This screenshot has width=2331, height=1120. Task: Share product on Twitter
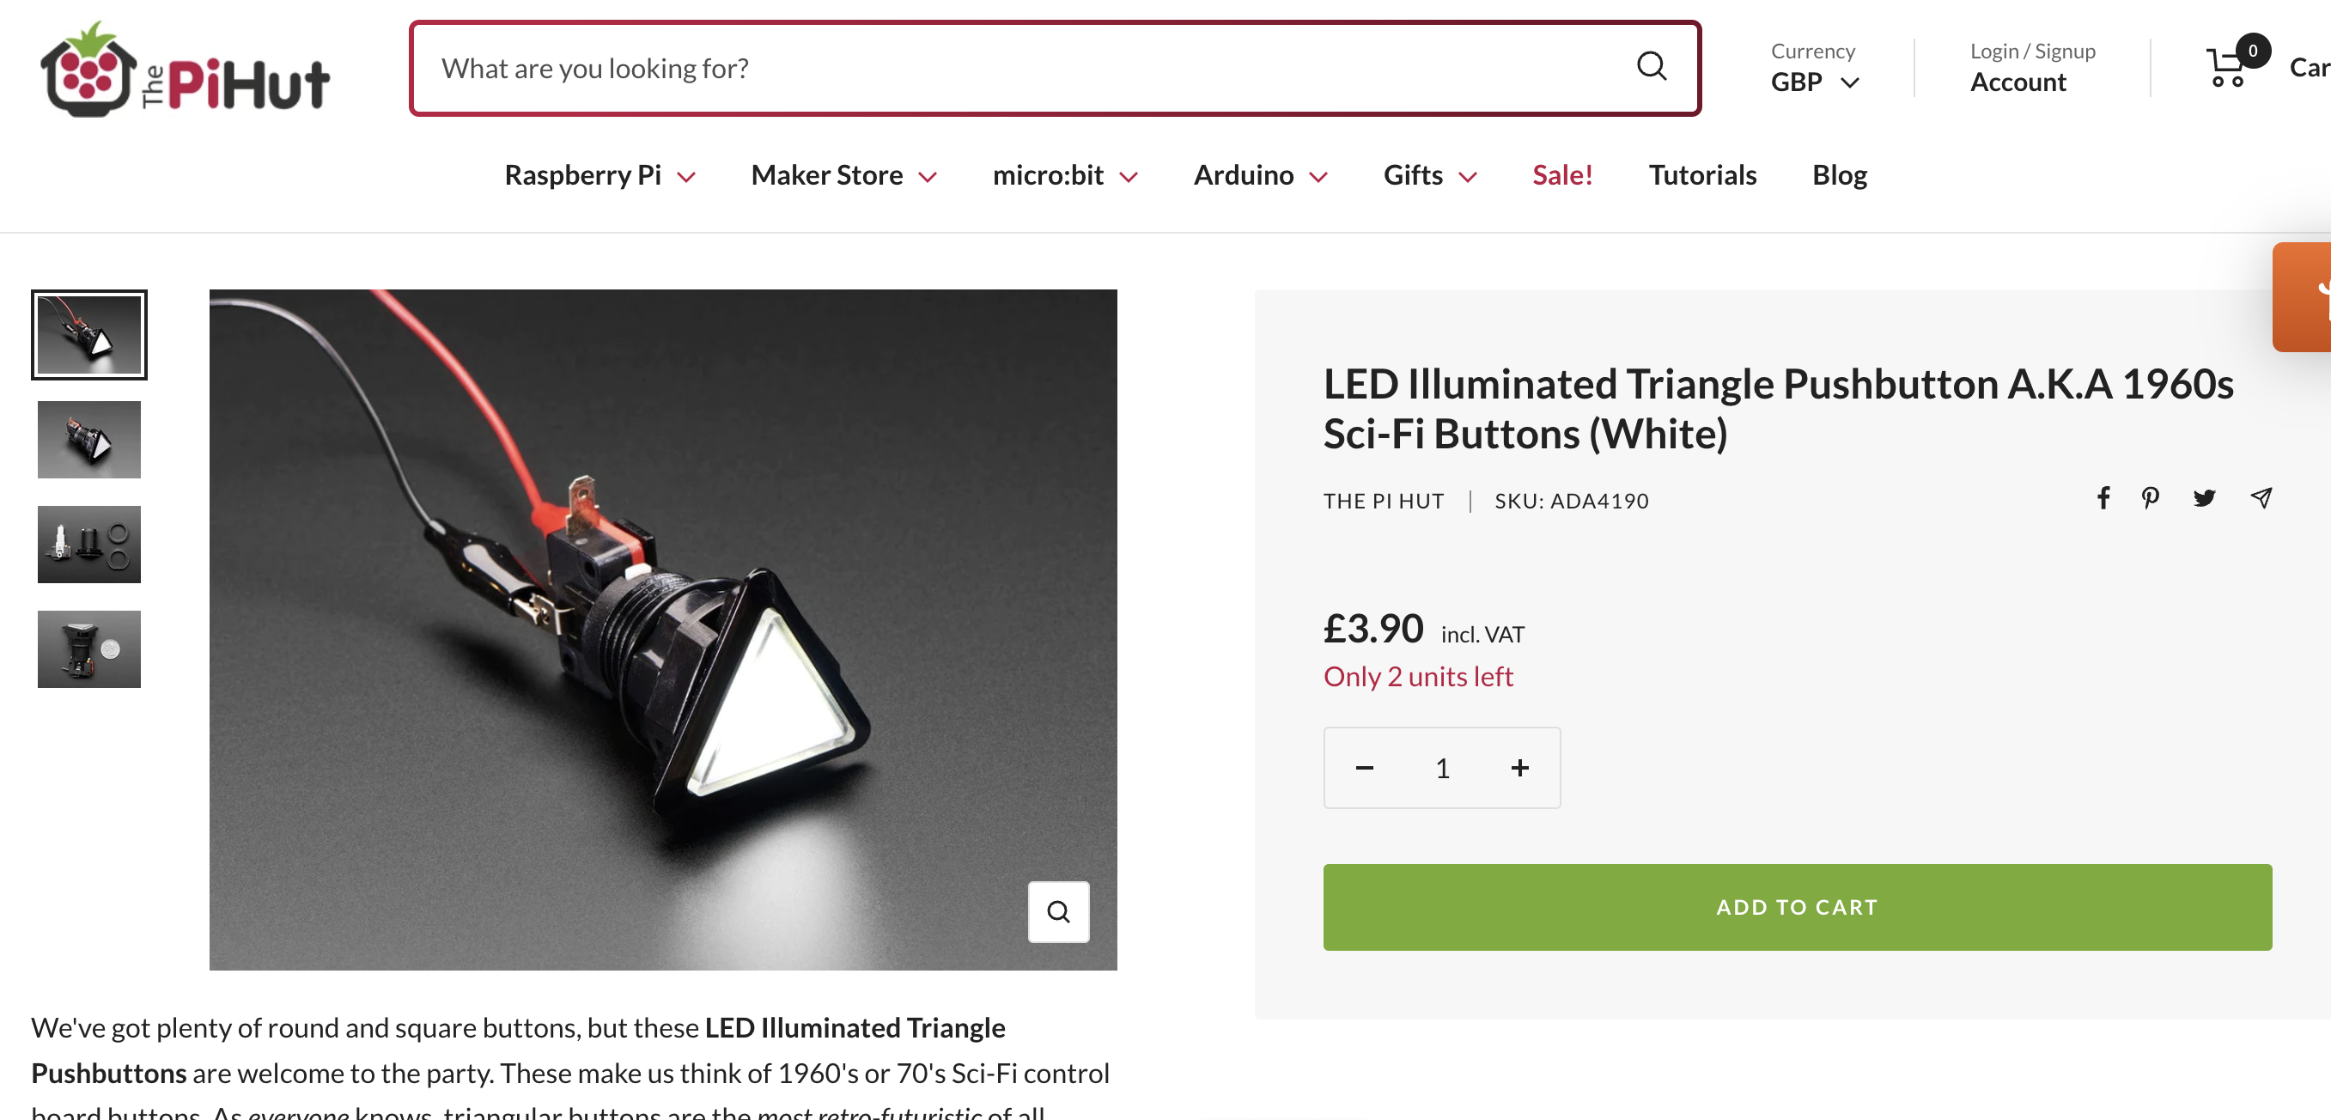tap(2203, 498)
